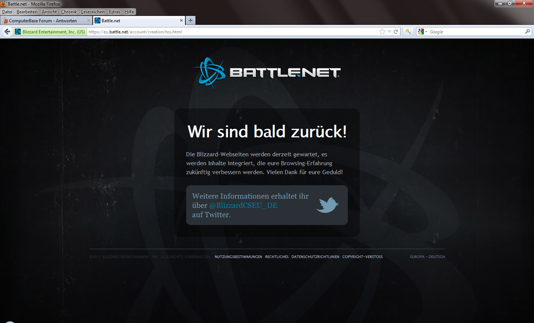534x323 pixels.
Task: Open the Rechtliches footer link
Action: 277,257
